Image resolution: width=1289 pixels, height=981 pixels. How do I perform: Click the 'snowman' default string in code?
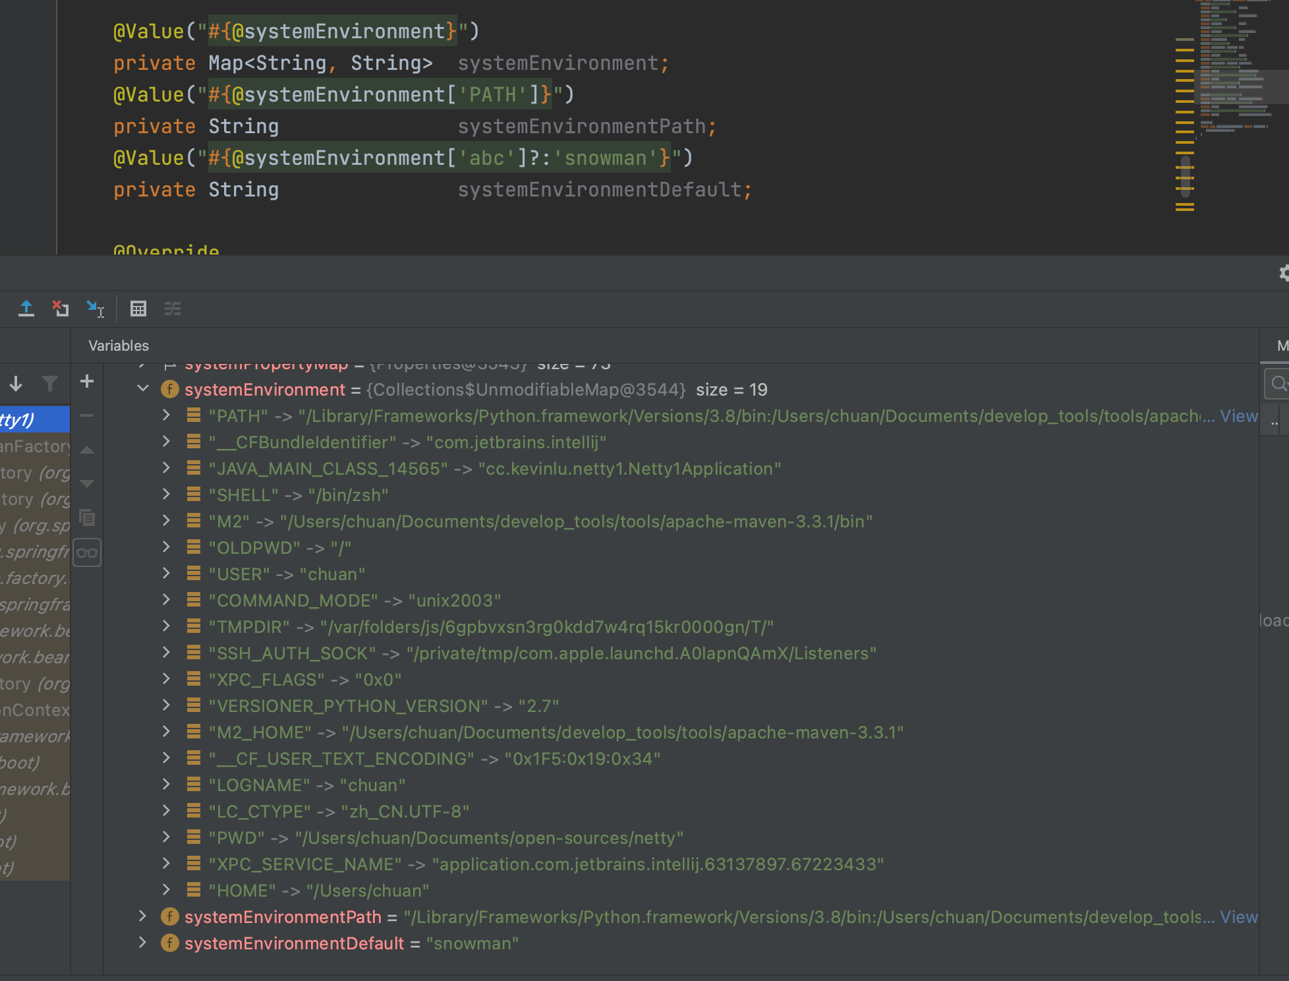click(x=606, y=158)
